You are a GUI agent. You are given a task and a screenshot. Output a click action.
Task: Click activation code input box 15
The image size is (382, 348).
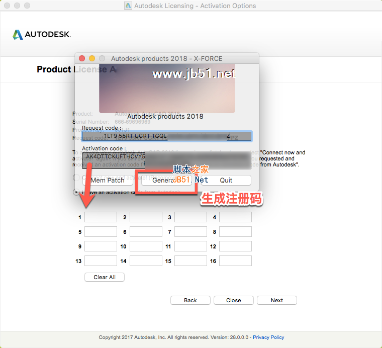(x=190, y=261)
